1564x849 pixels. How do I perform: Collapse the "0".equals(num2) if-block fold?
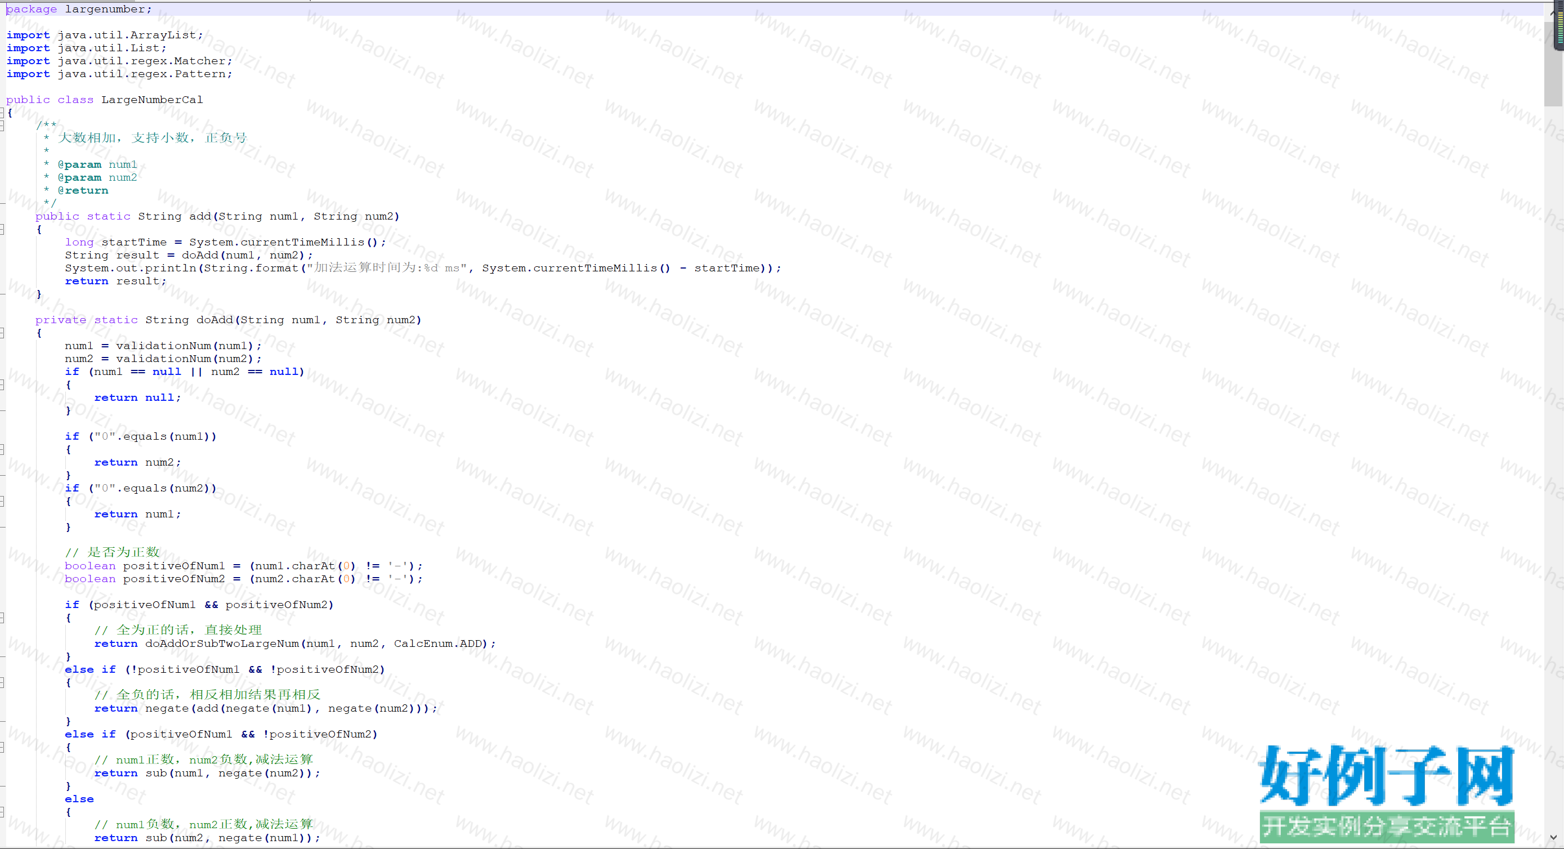pos(2,502)
